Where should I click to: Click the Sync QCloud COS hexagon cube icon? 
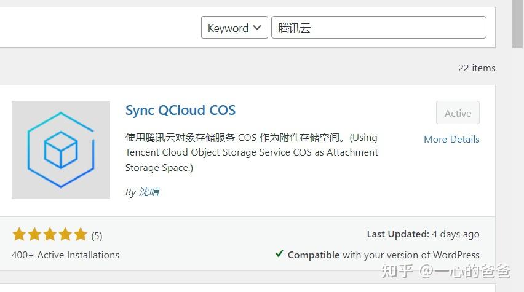[x=61, y=150]
